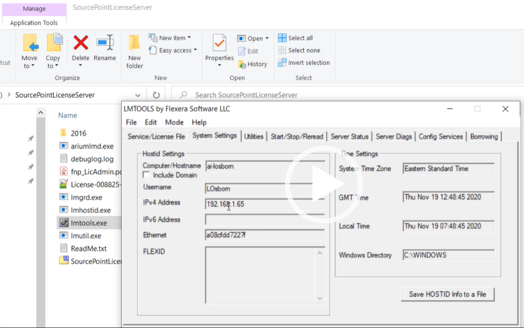This screenshot has width=524, height=328.
Task: Click the Username field
Action: tap(265, 189)
